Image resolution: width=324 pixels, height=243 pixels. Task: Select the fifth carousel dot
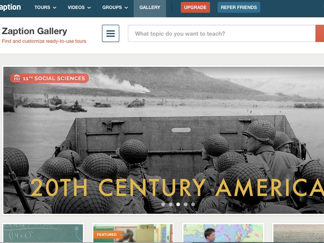(193, 204)
